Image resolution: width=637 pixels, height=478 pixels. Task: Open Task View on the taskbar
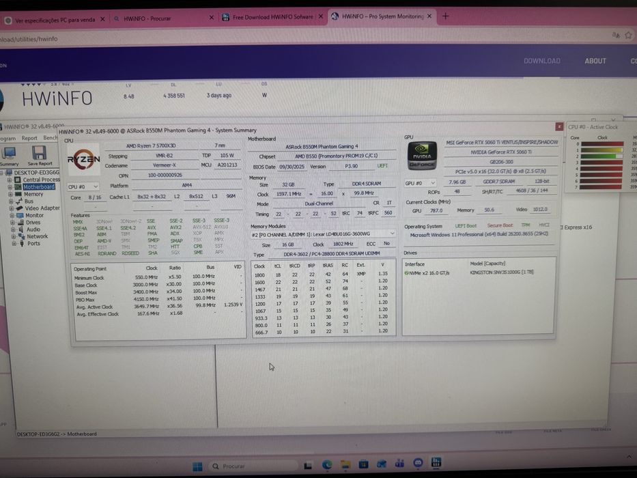(x=308, y=466)
